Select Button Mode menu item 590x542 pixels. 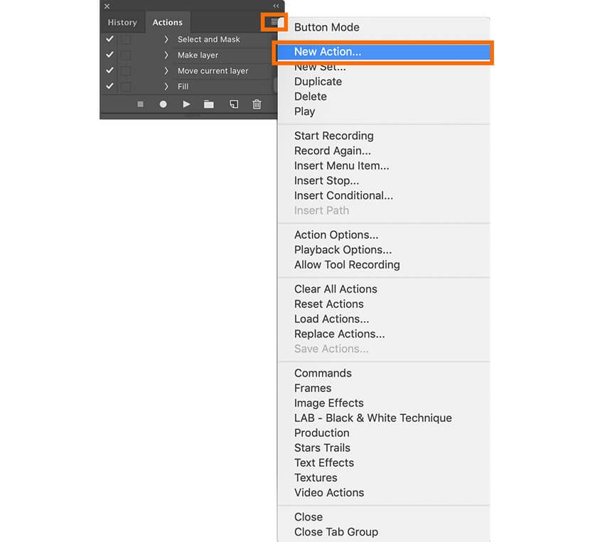coord(326,28)
